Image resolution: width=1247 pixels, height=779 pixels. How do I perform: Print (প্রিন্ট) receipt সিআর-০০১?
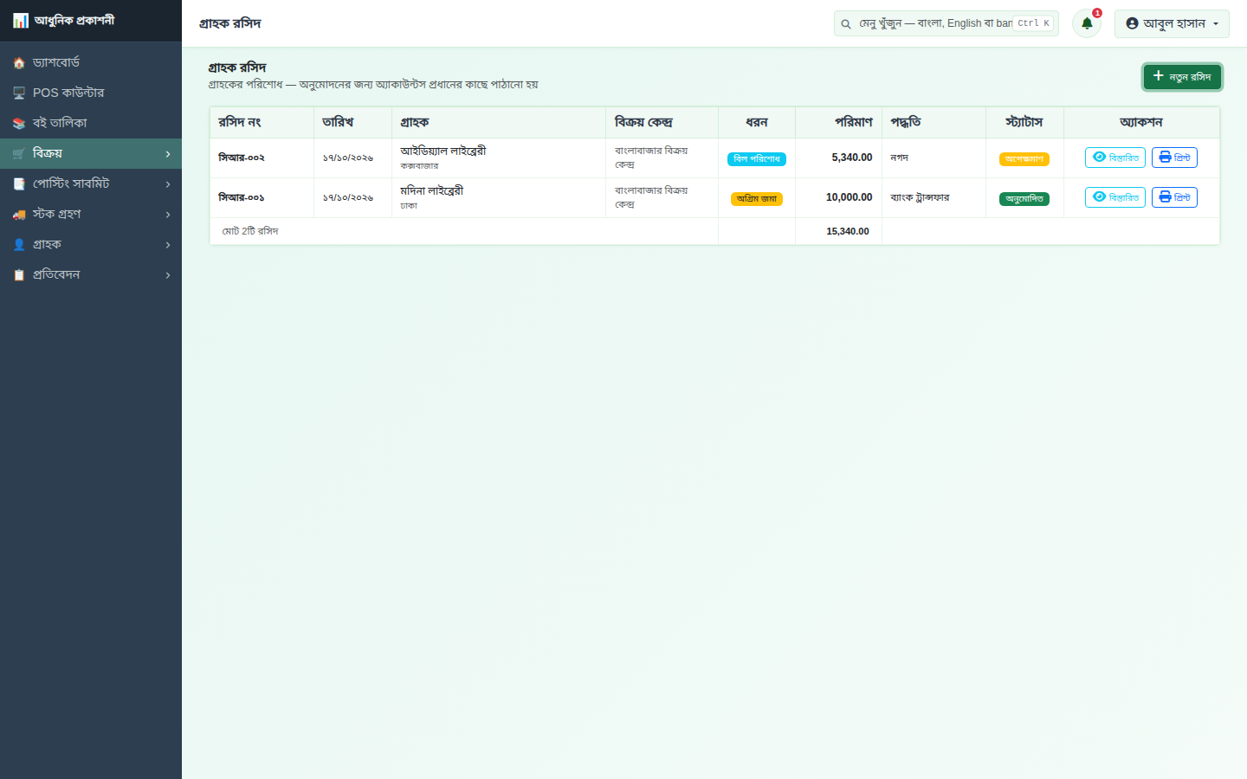[1174, 197]
